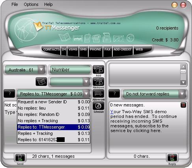Click the Add recipient icon
The width and height of the screenshot is (192, 168).
tap(98, 69)
